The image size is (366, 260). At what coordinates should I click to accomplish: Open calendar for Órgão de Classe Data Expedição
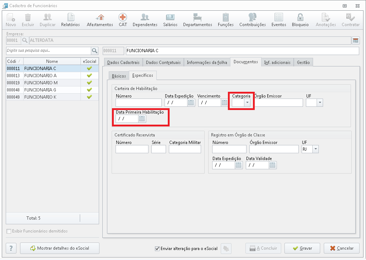[239, 165]
